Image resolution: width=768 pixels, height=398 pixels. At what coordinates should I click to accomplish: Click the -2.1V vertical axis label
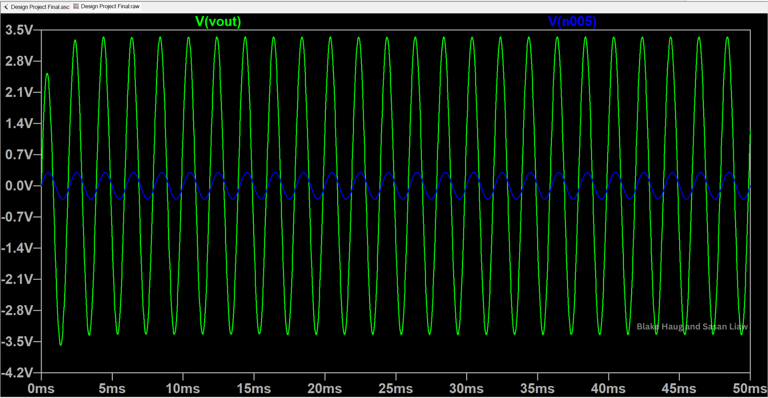(17, 279)
